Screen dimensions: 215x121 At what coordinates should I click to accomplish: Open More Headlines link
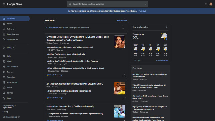click(122, 21)
